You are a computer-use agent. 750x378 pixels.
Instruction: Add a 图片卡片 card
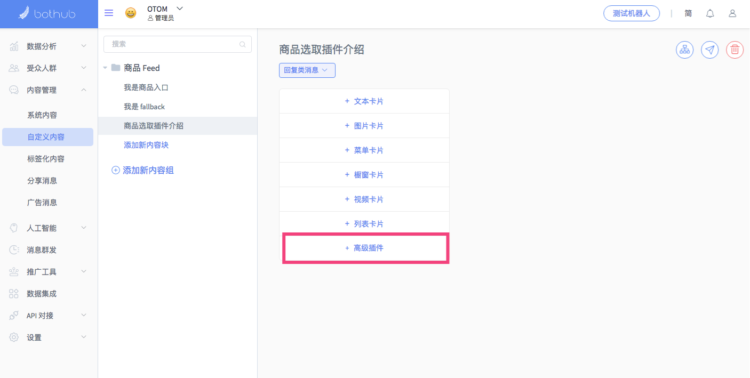coord(364,126)
